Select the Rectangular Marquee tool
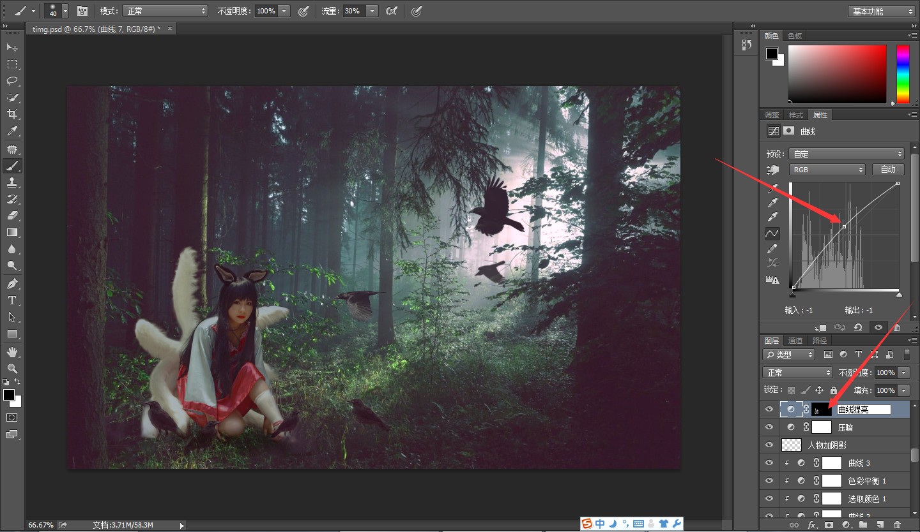Viewport: 920px width, 532px height. 12,64
